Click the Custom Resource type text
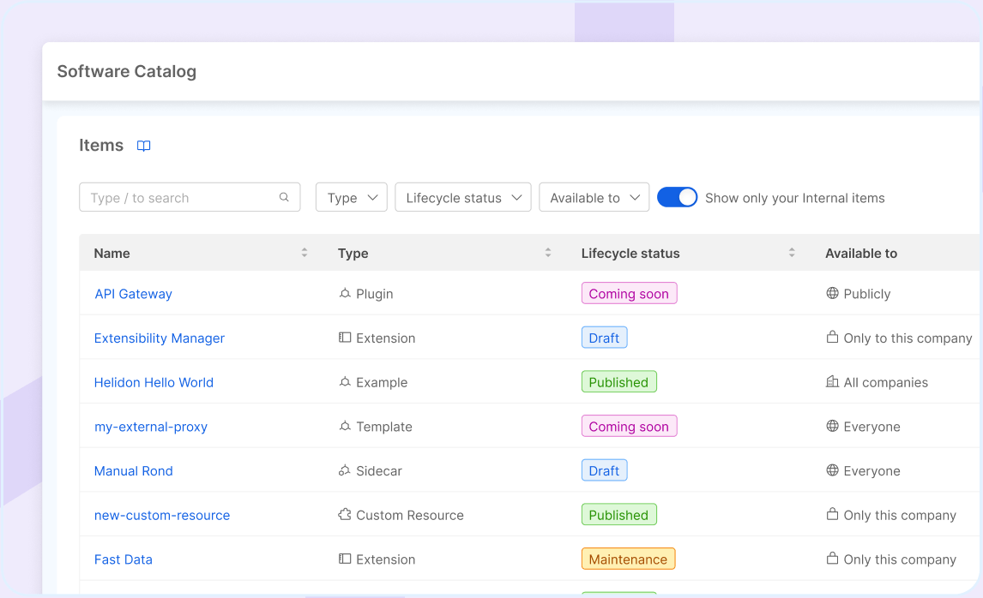 [410, 516]
